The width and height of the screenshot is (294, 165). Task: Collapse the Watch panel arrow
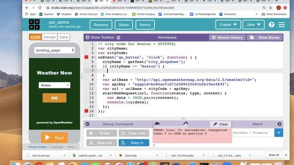pyautogui.click(x=279, y=124)
